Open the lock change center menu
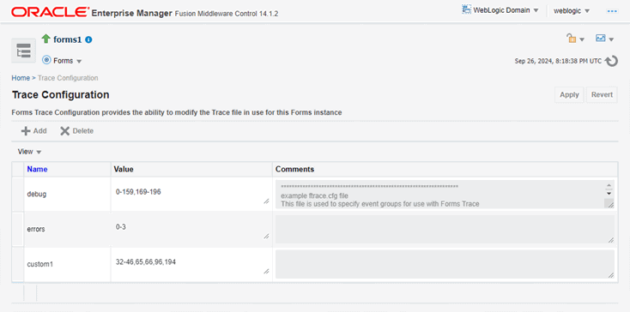The height and width of the screenshot is (312, 630). coord(575,39)
